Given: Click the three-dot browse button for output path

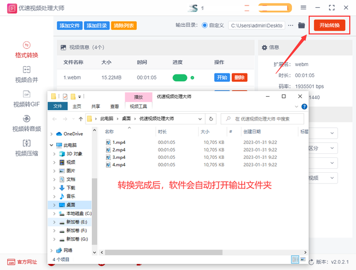Looking at the screenshot, I should [x=290, y=26].
